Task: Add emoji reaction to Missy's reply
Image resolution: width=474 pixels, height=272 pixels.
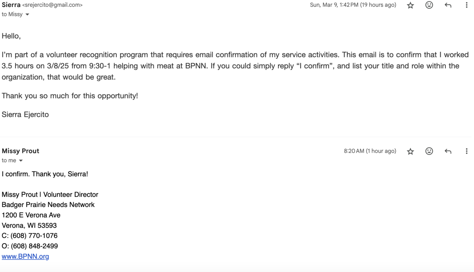Action: coord(429,151)
